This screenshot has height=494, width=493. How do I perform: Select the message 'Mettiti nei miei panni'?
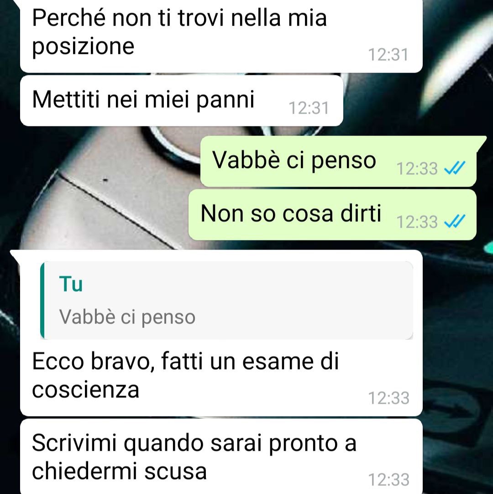coord(182,100)
